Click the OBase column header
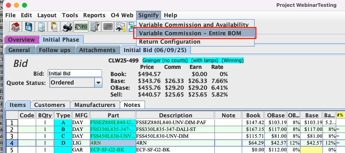345x153 pixels. point(276,115)
